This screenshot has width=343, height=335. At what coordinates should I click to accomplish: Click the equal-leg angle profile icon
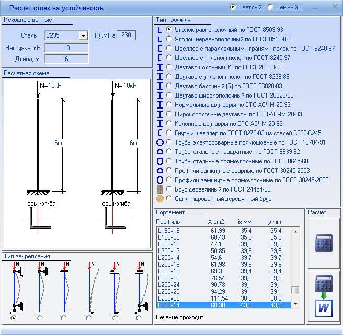click(160, 29)
